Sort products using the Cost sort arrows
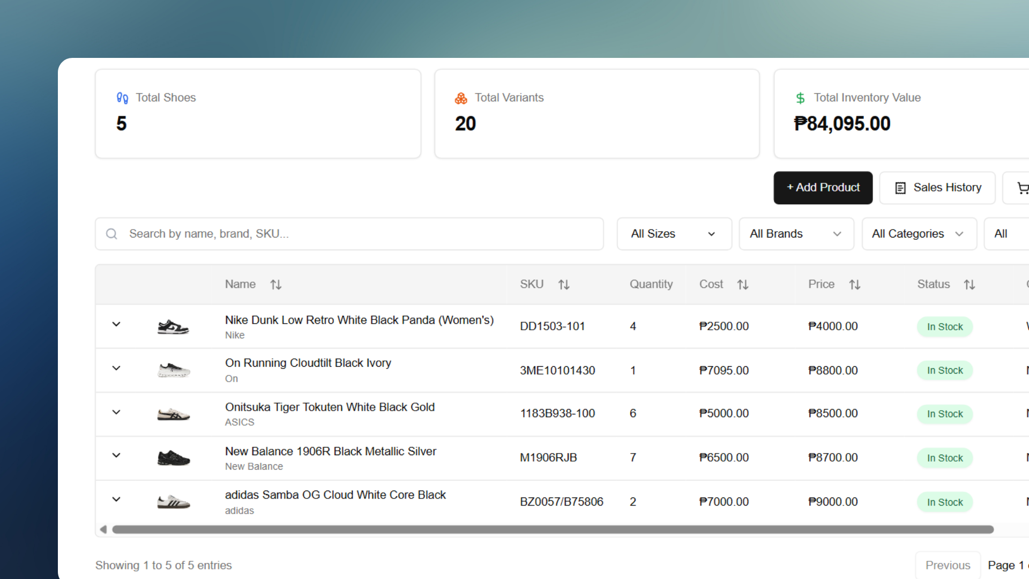The image size is (1029, 579). tap(743, 284)
